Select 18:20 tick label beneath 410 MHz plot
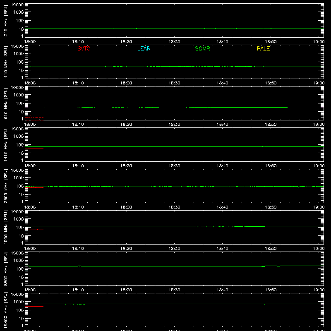This screenshot has height=331, width=331. click(x=126, y=83)
